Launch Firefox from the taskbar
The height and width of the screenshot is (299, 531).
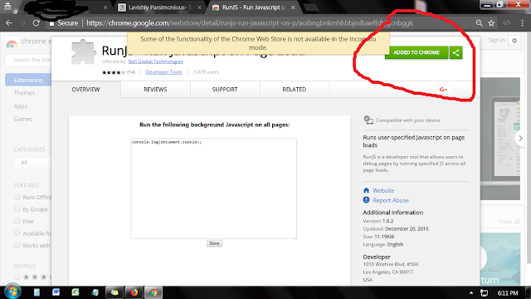134,292
